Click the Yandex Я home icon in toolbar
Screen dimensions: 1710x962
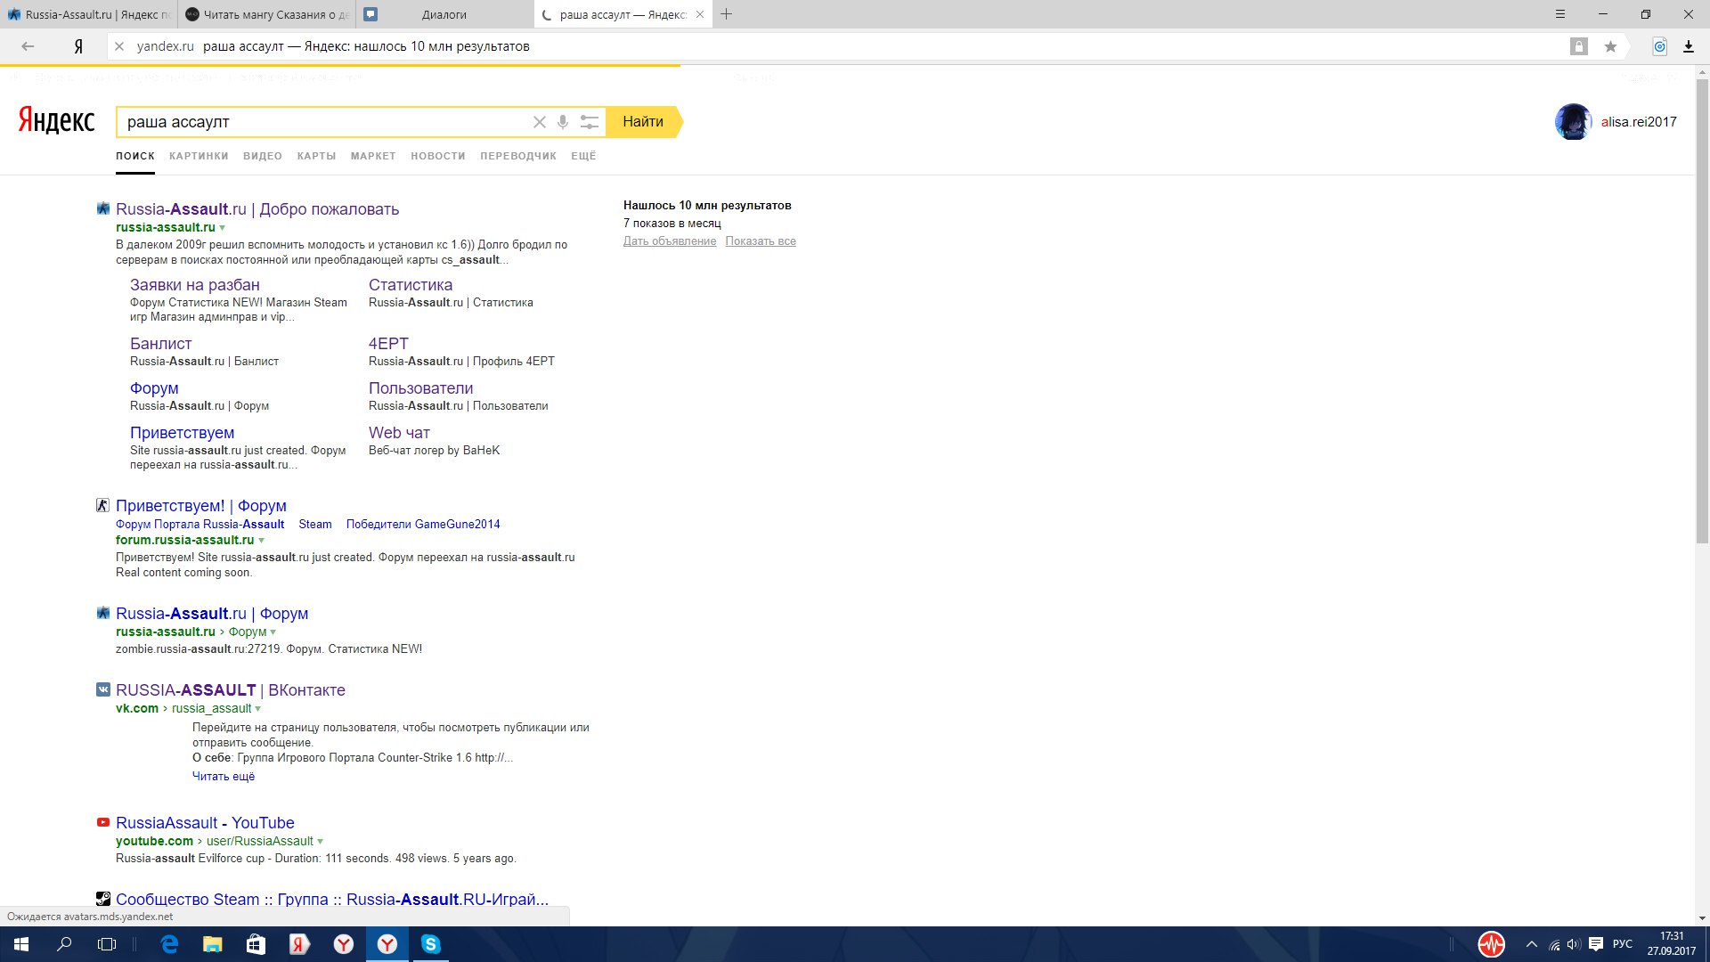[x=78, y=46]
